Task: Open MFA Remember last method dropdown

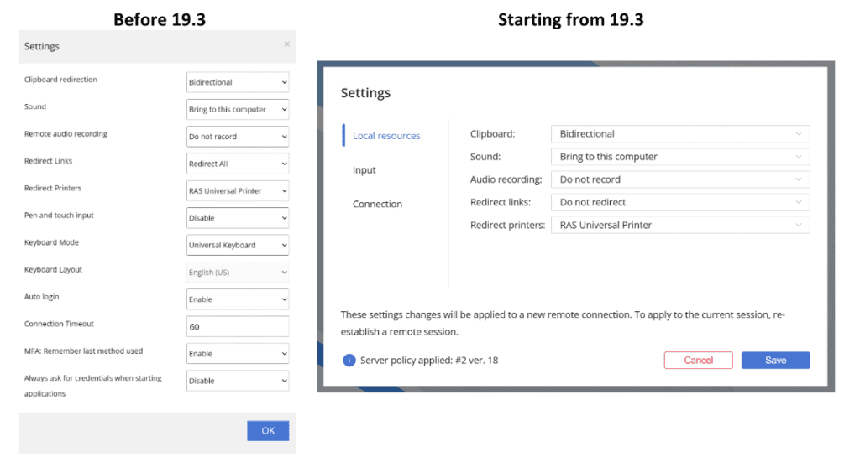Action: click(x=238, y=354)
